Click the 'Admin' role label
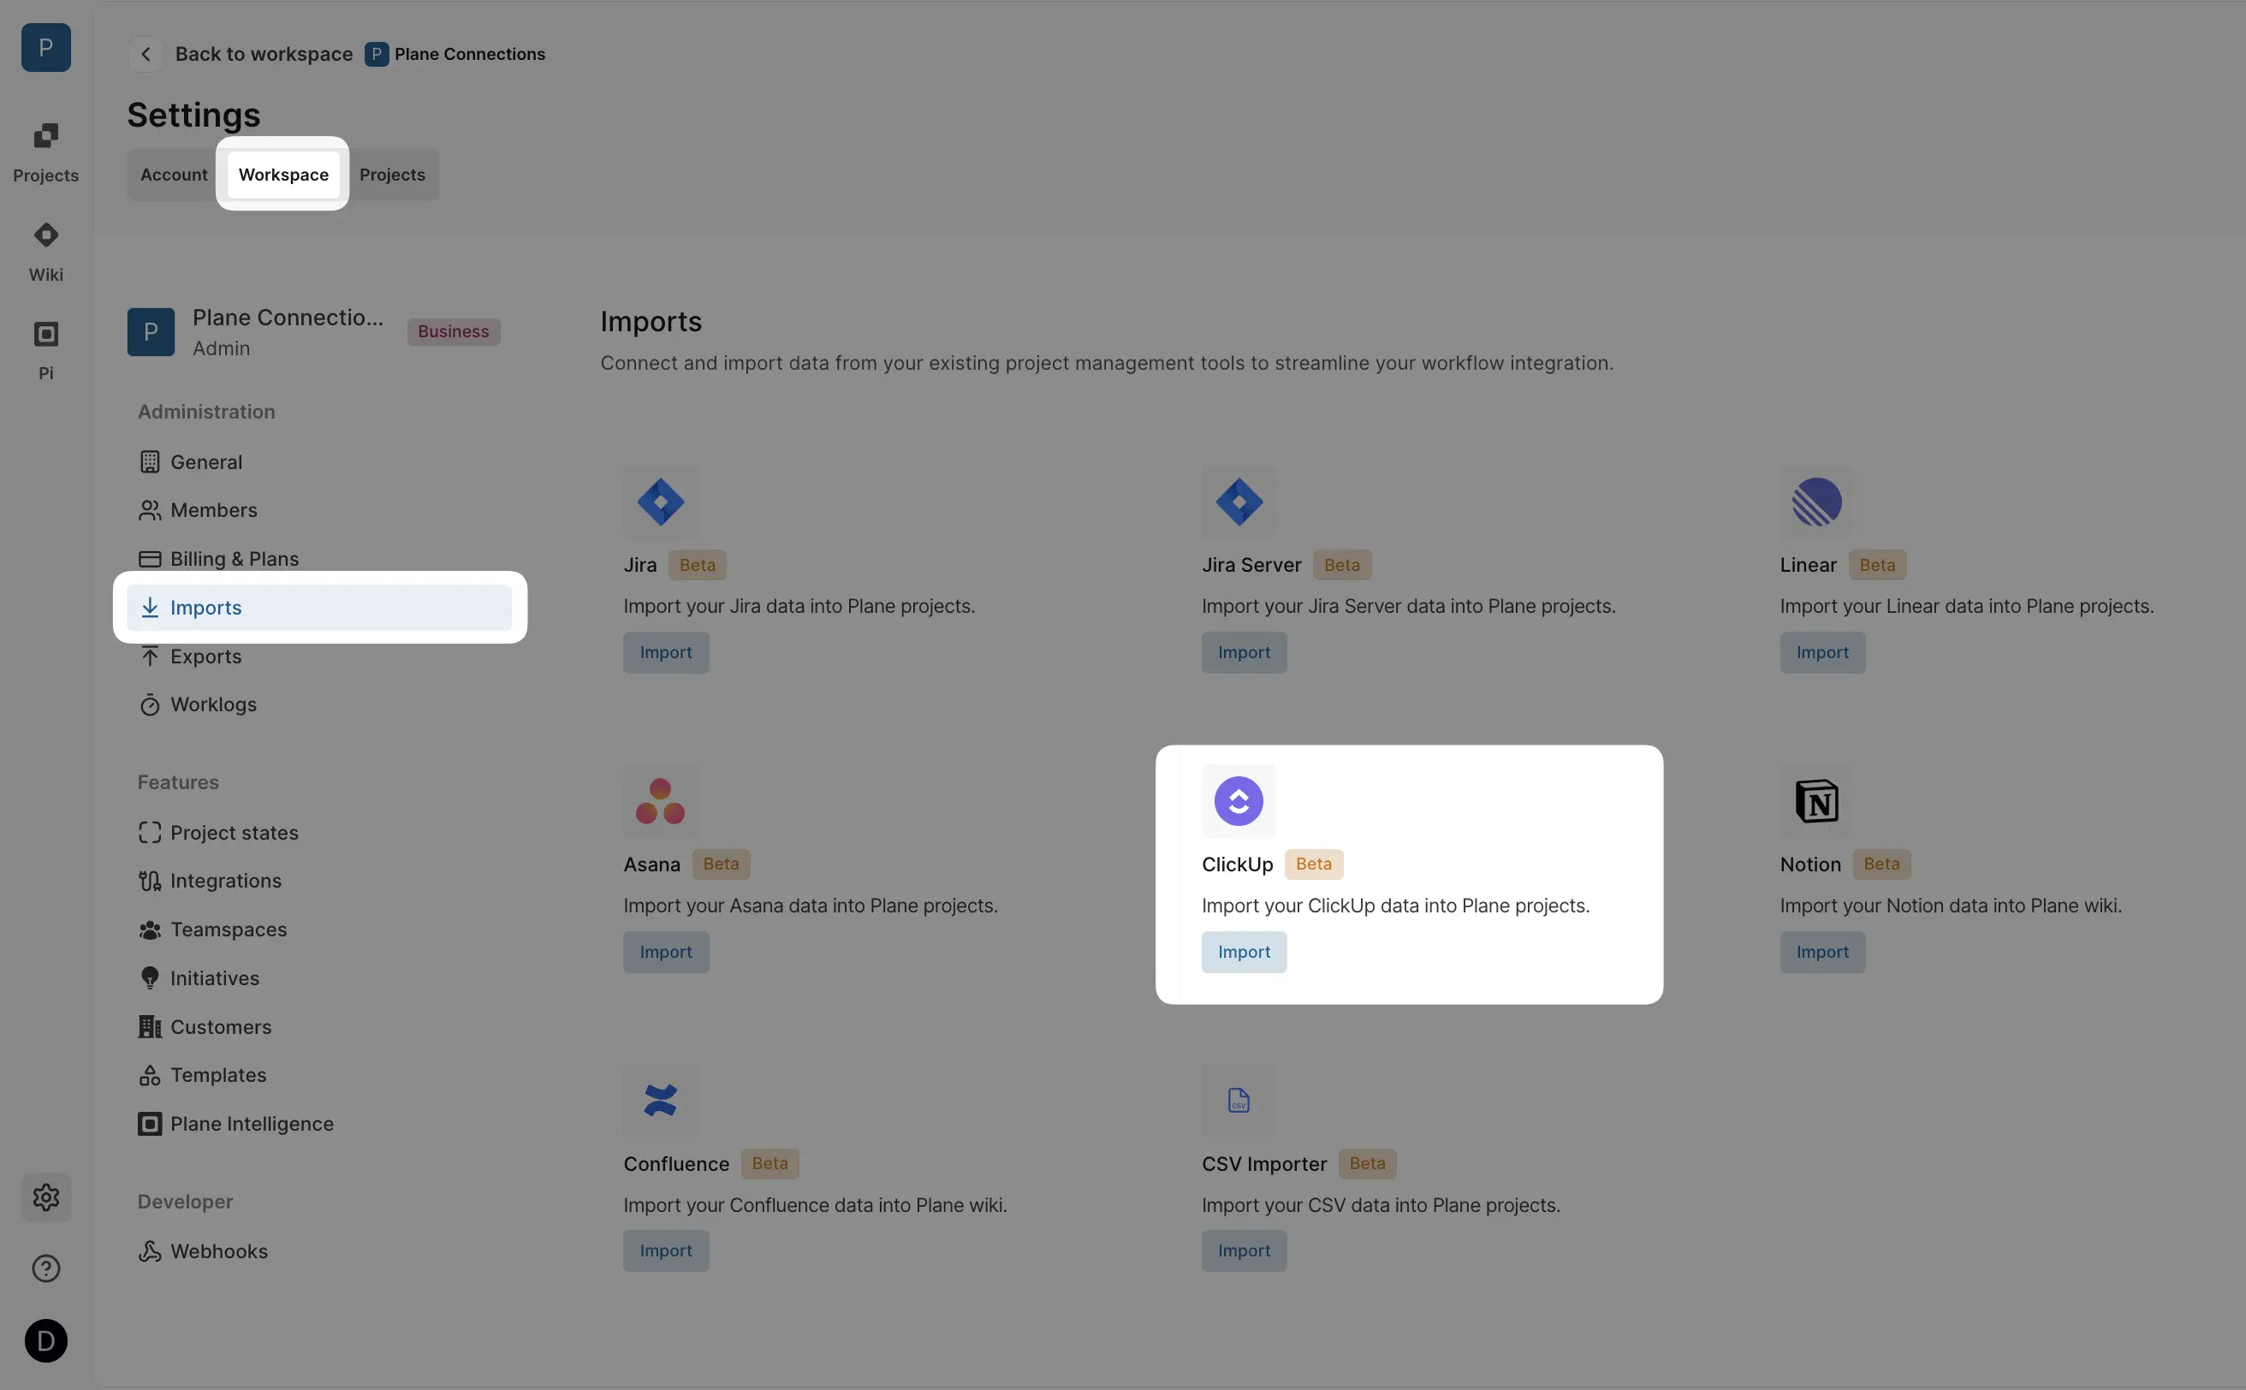Viewport: 2246px width, 1390px height. (221, 348)
